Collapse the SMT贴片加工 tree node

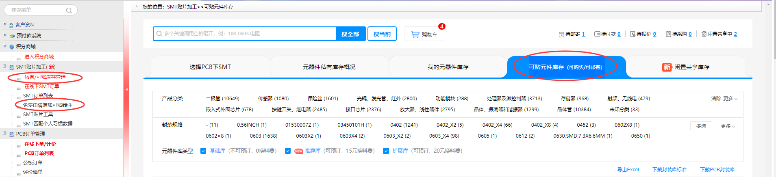tap(4, 66)
